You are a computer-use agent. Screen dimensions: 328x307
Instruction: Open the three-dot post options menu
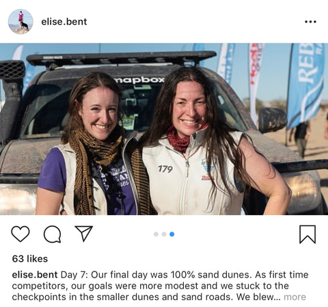[310, 22]
